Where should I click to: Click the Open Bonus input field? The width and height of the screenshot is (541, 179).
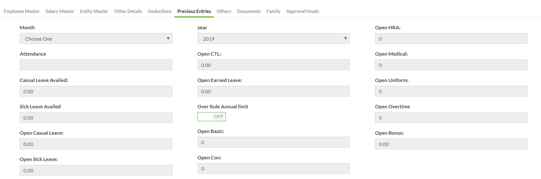pos(451,144)
